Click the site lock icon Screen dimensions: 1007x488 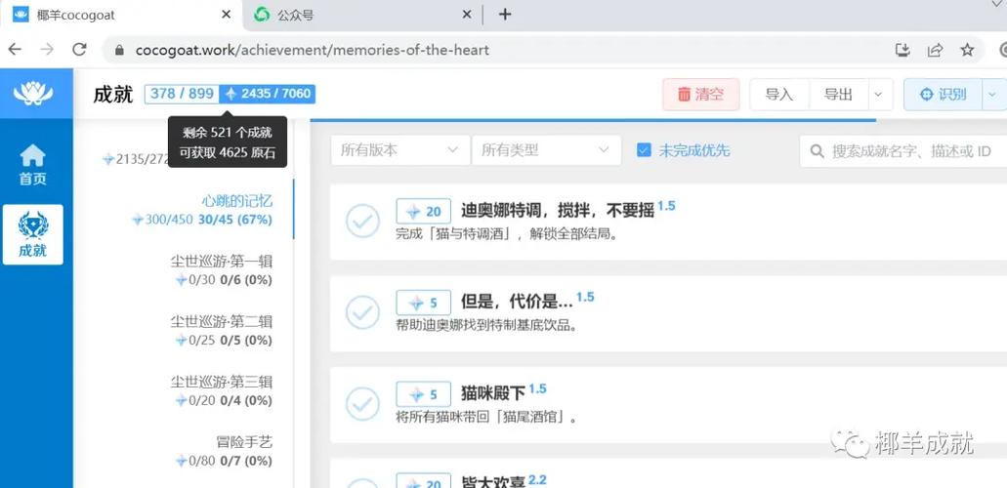click(119, 50)
